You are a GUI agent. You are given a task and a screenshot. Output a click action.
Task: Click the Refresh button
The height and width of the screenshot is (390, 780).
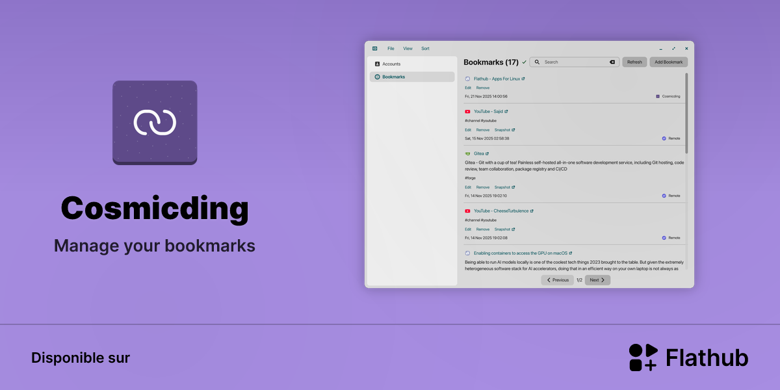tap(634, 62)
